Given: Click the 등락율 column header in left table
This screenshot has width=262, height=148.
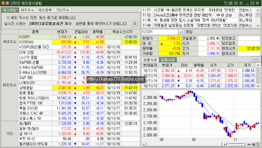Looking at the screenshot, I should [97, 32].
